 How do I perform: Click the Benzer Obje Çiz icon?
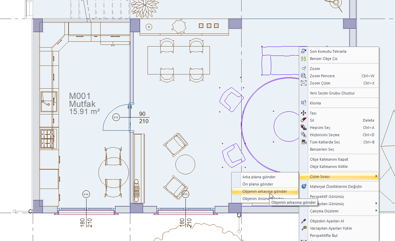[304, 59]
